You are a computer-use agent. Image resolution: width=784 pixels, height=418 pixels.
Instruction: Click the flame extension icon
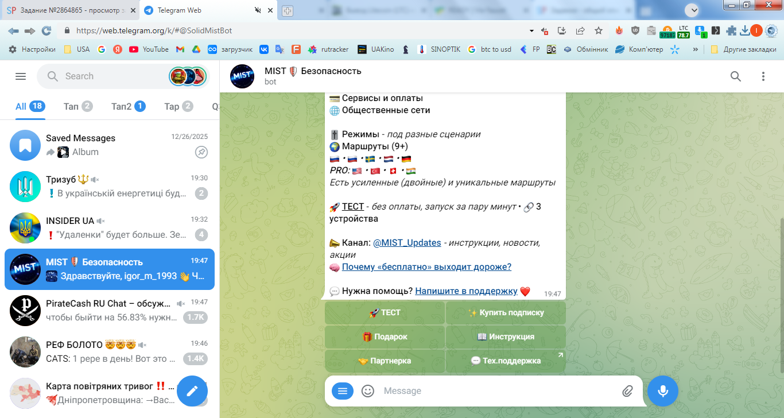pos(619,30)
